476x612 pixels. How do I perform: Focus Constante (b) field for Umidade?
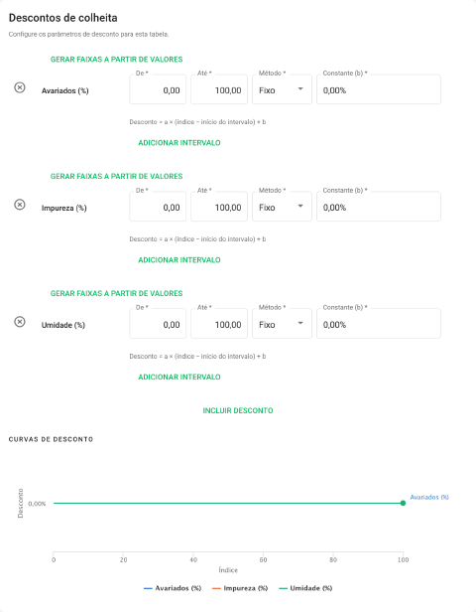tap(379, 324)
